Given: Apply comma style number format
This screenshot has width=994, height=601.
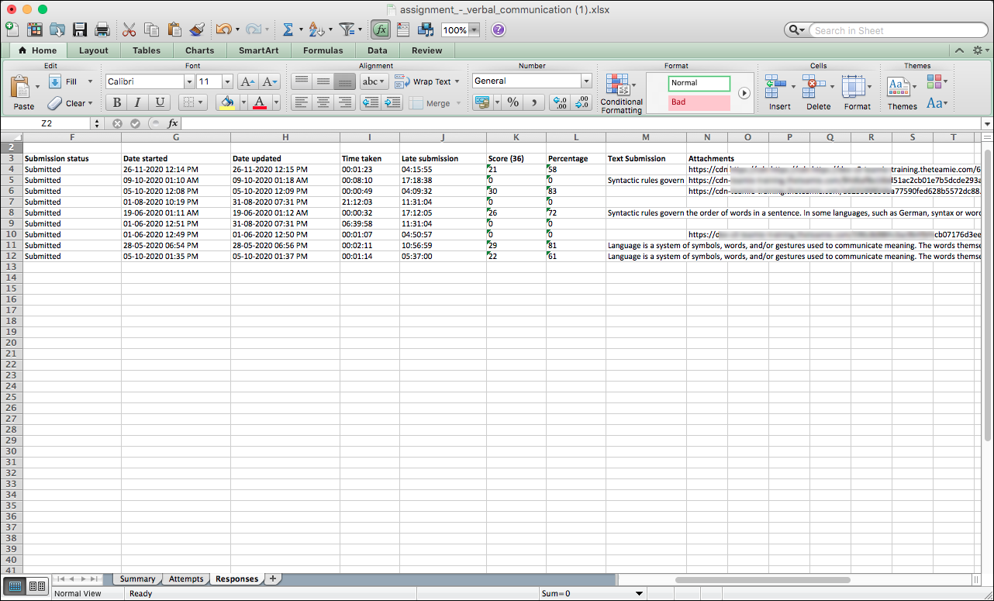Looking at the screenshot, I should point(533,102).
